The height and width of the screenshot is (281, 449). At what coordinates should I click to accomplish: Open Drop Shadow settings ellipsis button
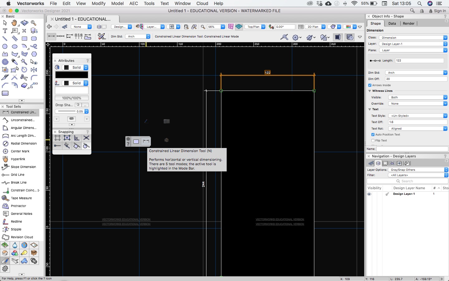(x=85, y=105)
